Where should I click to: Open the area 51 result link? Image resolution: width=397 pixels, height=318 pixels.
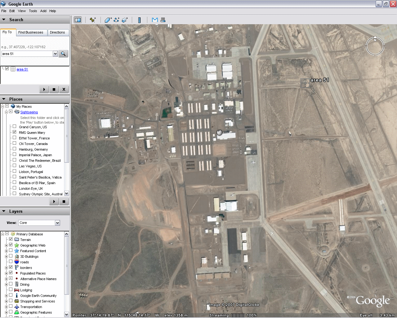coord(22,69)
